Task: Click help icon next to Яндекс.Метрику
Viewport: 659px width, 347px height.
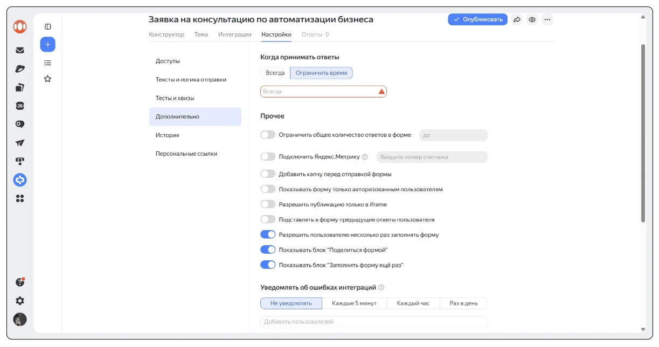Action: point(365,157)
